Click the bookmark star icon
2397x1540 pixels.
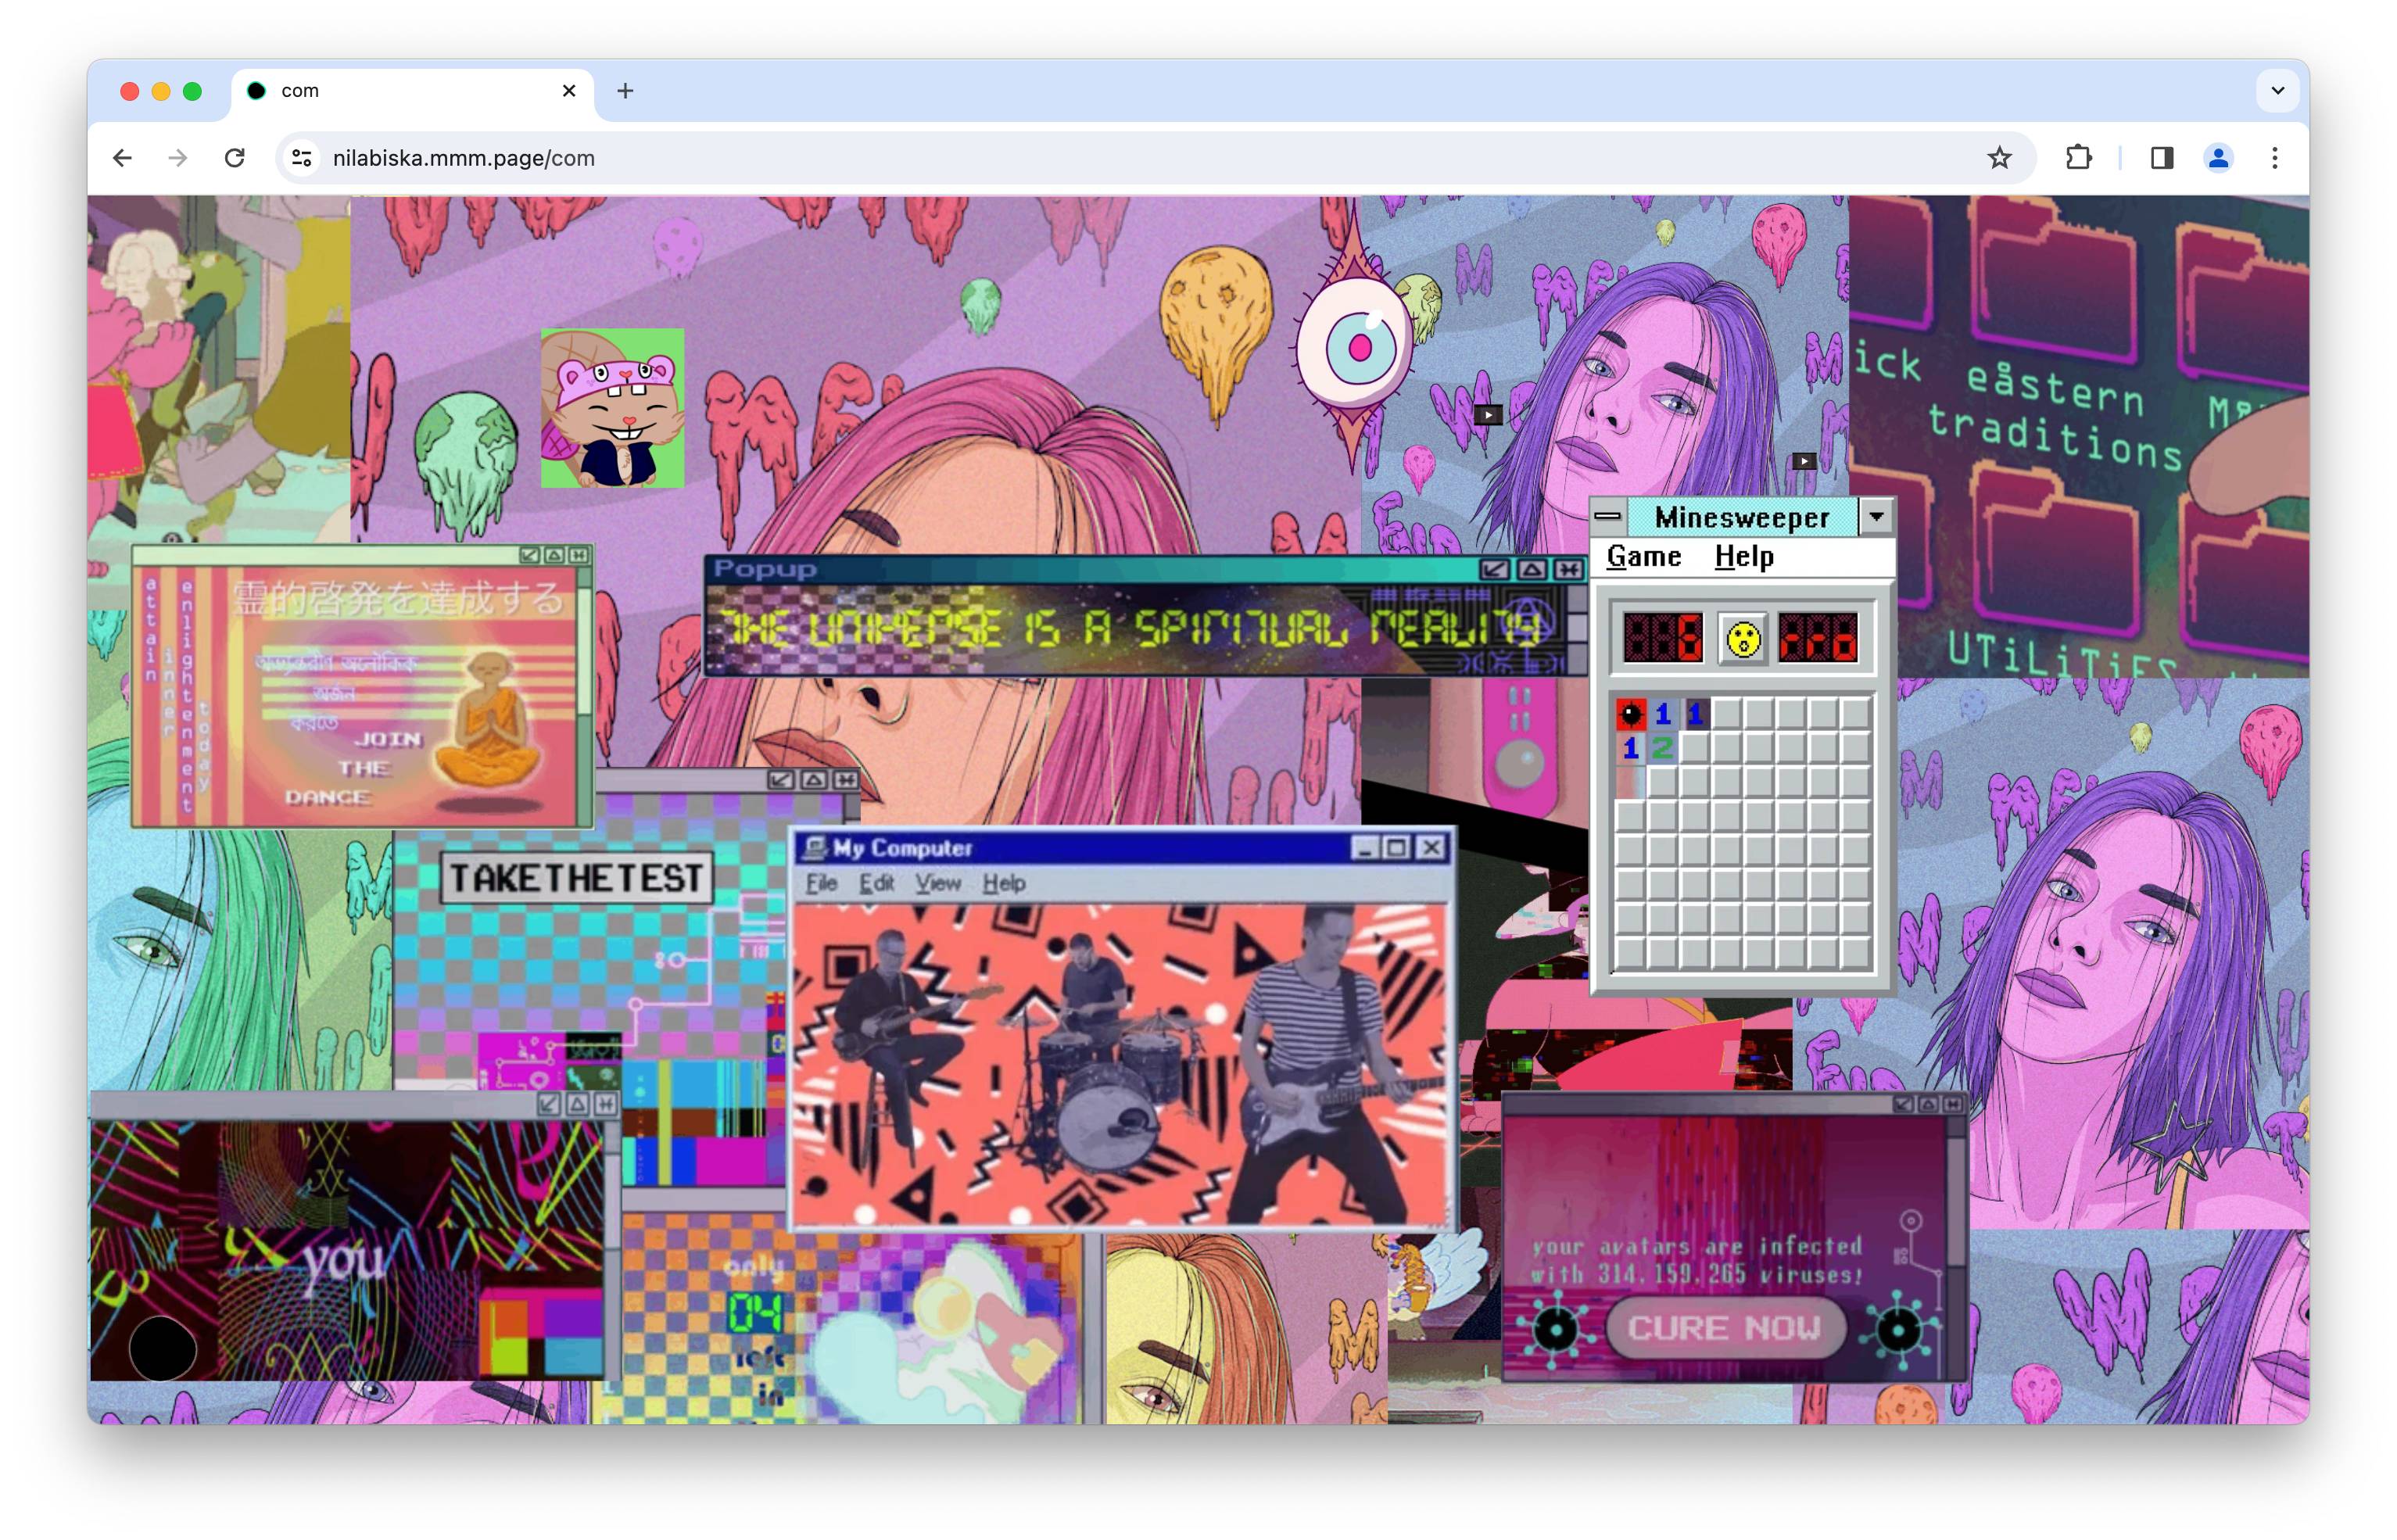click(x=1998, y=158)
